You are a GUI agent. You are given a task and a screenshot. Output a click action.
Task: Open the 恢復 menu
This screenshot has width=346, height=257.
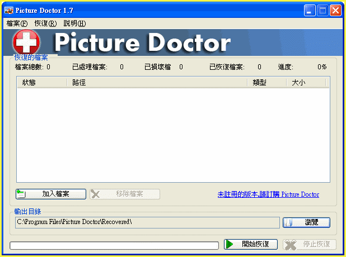[x=45, y=23]
